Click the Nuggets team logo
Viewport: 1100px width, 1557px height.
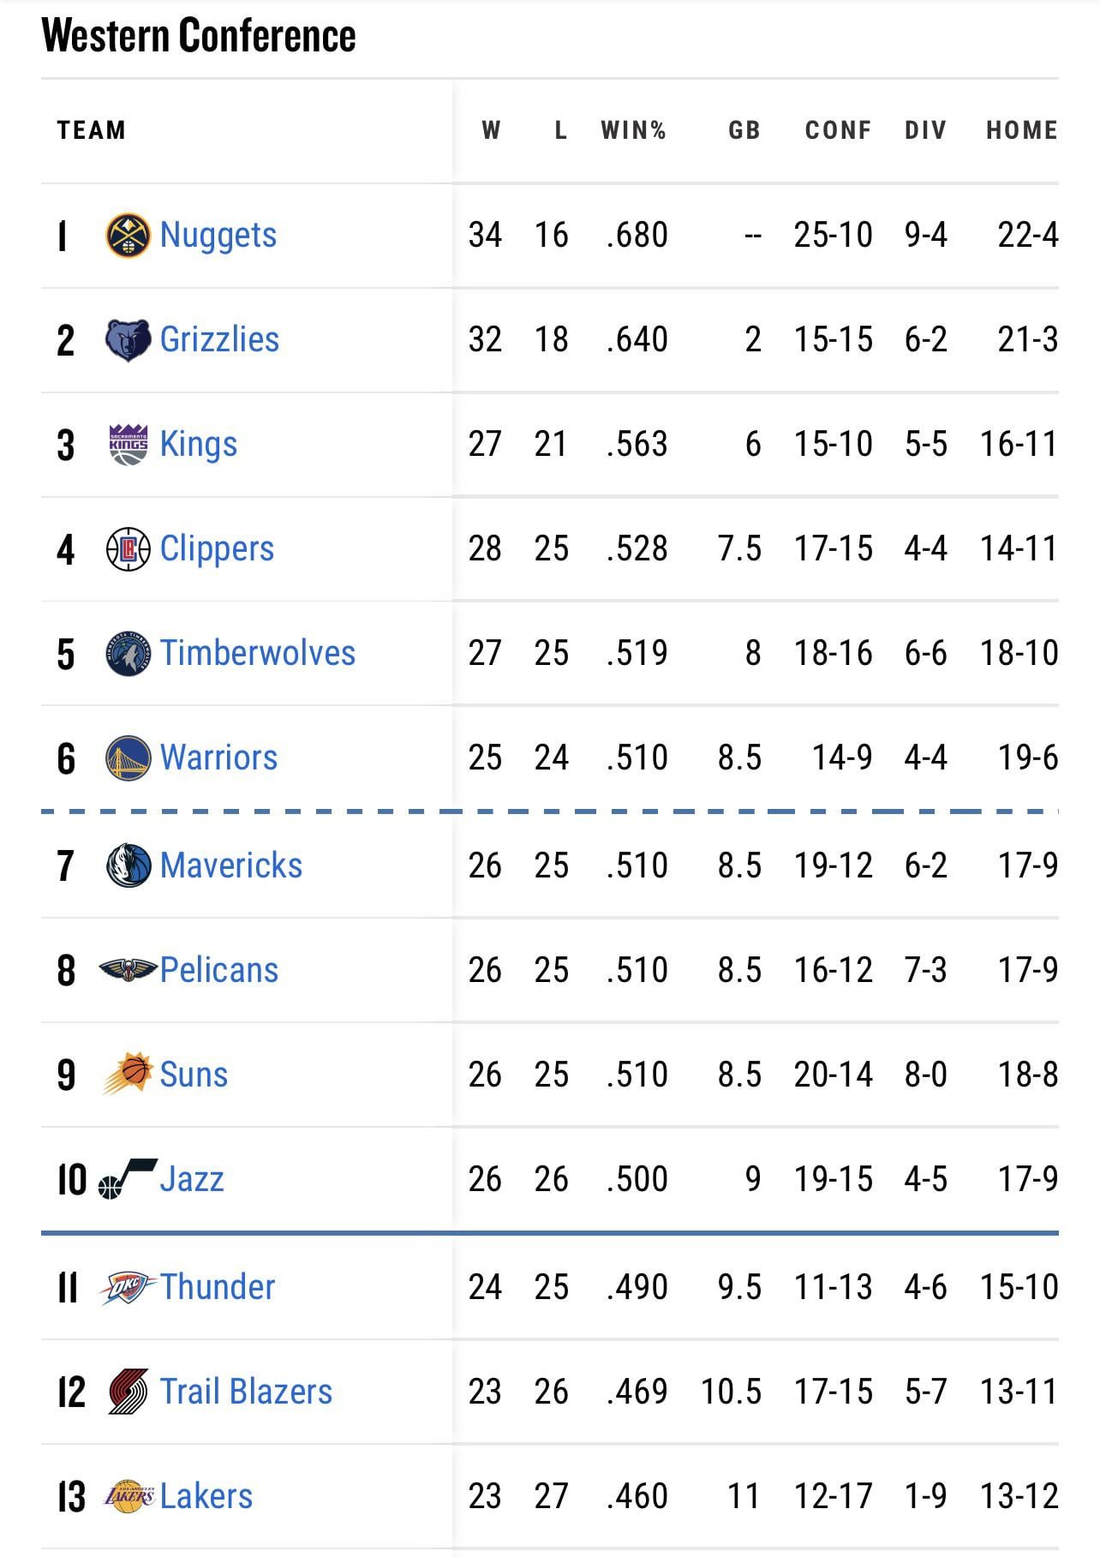pyautogui.click(x=129, y=236)
